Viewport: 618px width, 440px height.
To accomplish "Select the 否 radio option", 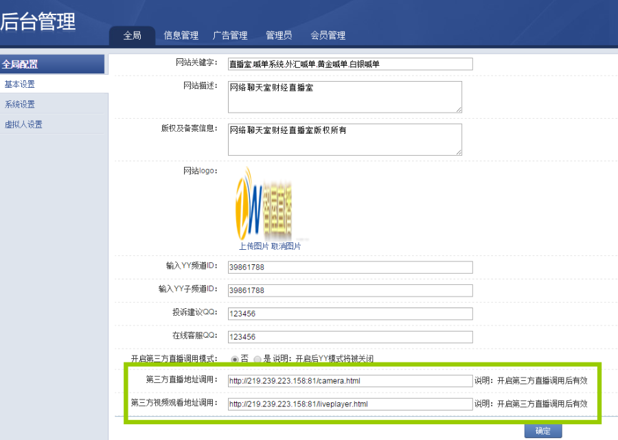I will click(x=233, y=358).
